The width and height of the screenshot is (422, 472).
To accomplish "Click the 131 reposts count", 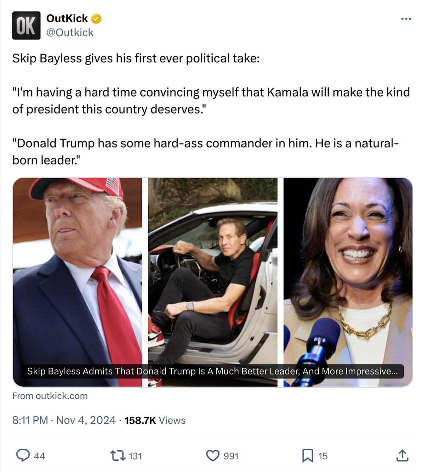I will pos(135,456).
